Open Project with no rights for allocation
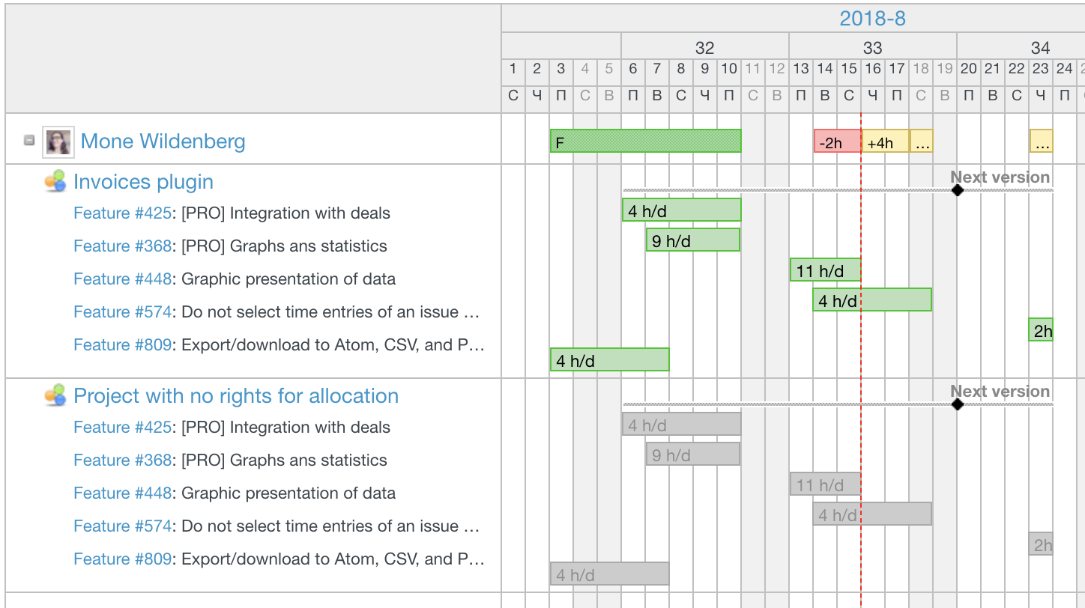This screenshot has width=1085, height=608. pyautogui.click(x=235, y=396)
